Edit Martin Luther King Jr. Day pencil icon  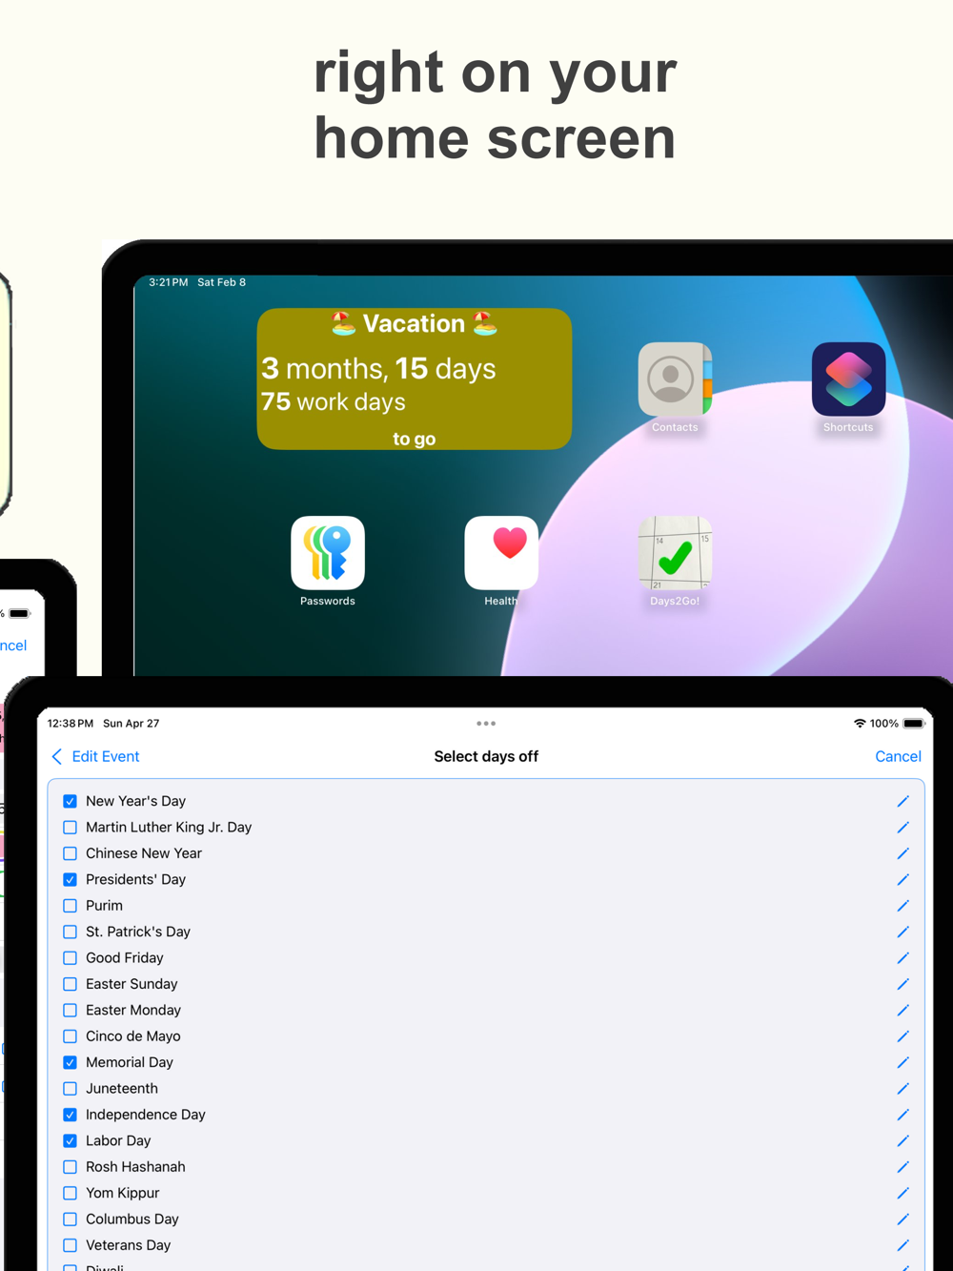tap(902, 828)
